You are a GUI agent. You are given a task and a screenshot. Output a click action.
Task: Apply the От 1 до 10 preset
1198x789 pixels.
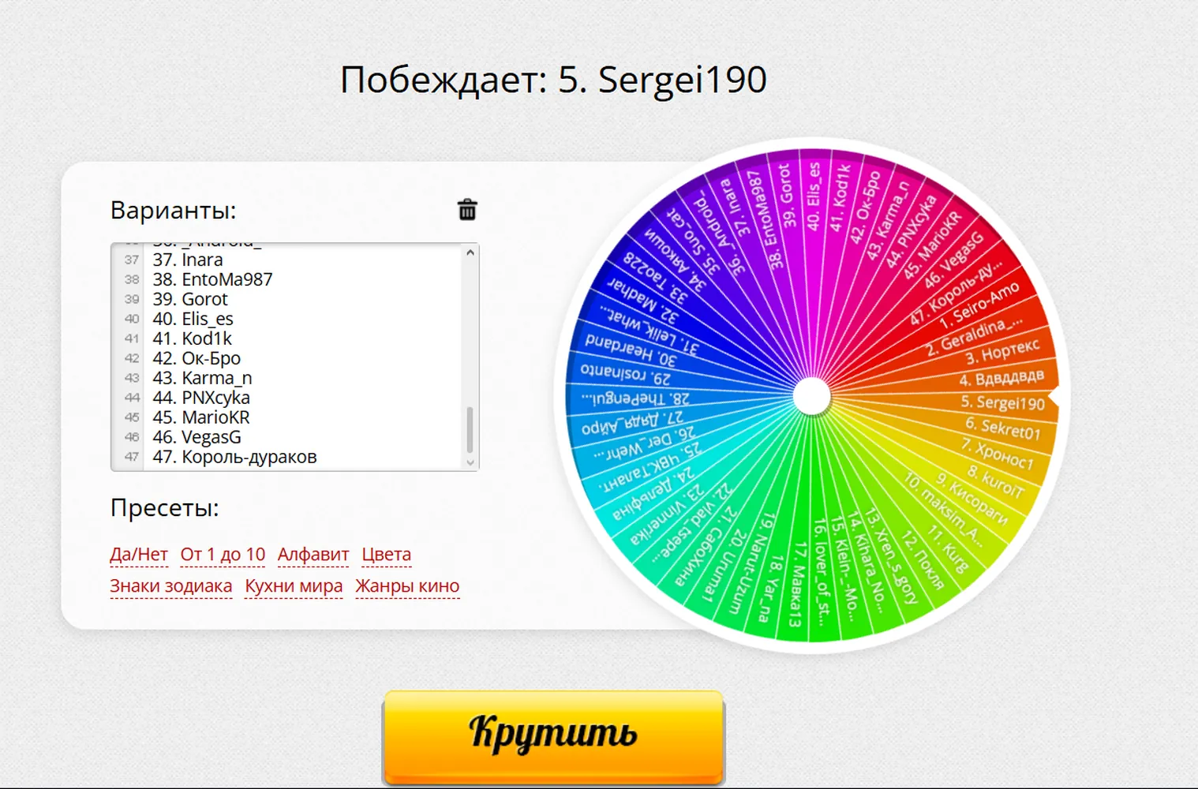[223, 555]
